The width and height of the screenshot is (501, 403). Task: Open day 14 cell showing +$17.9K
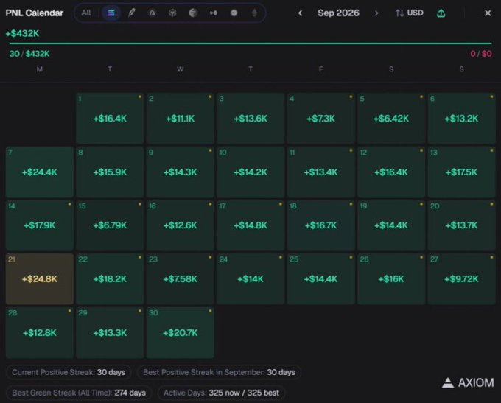click(40, 225)
